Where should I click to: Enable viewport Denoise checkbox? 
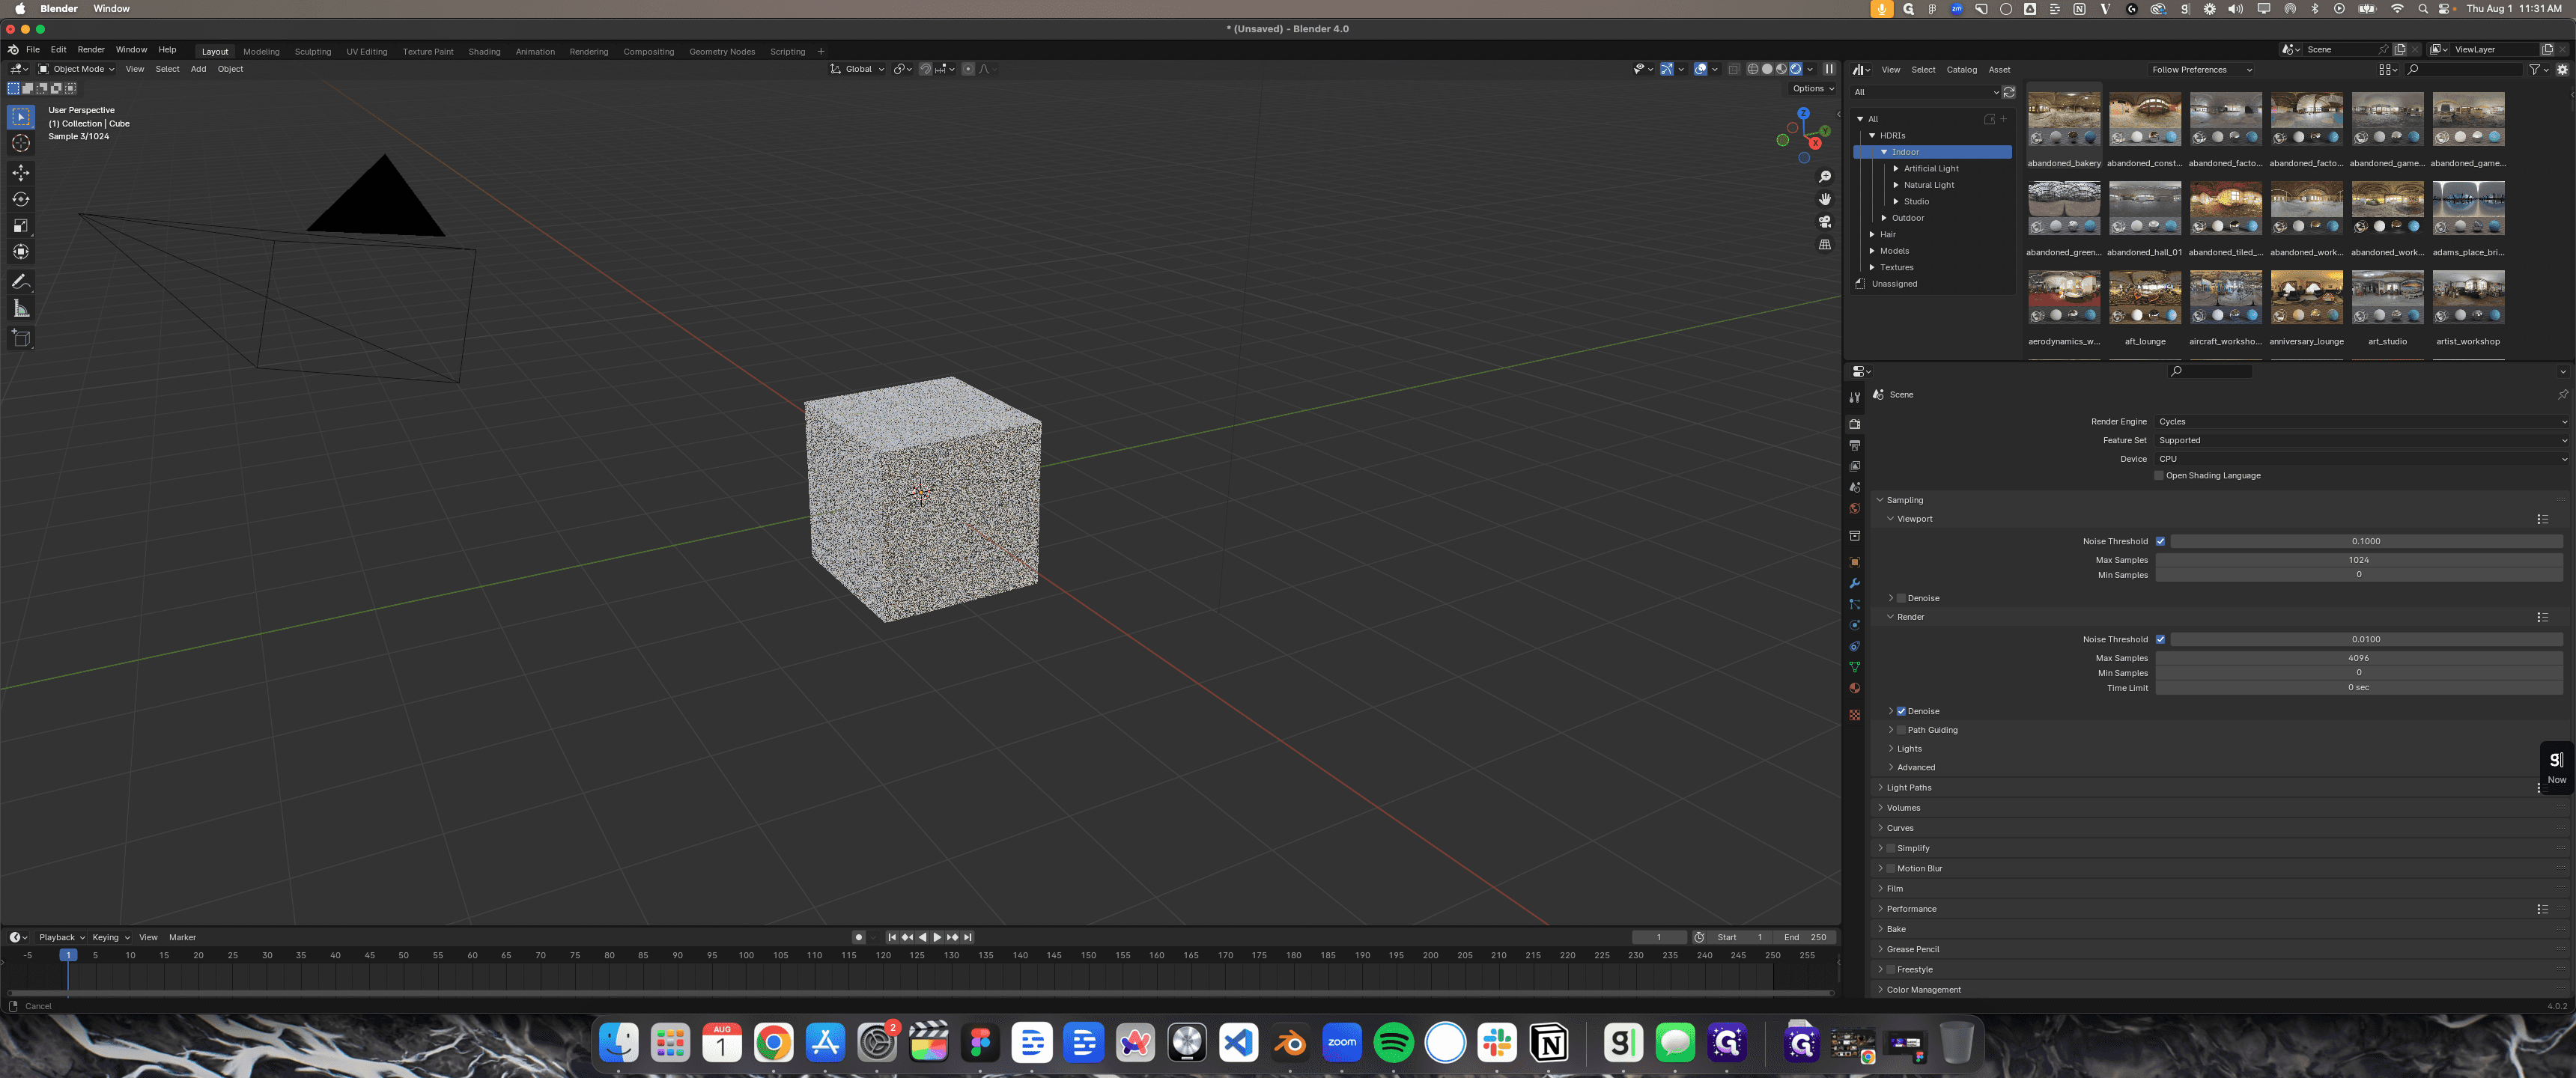pos(1901,598)
